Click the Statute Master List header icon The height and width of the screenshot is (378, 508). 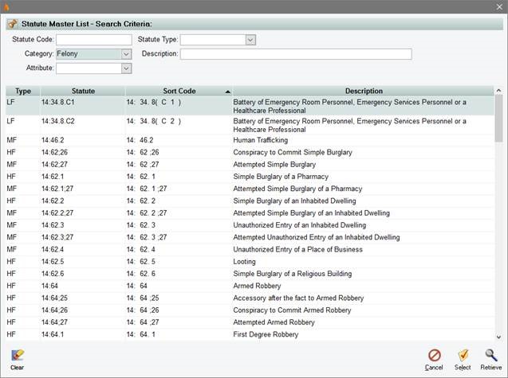pos(12,23)
